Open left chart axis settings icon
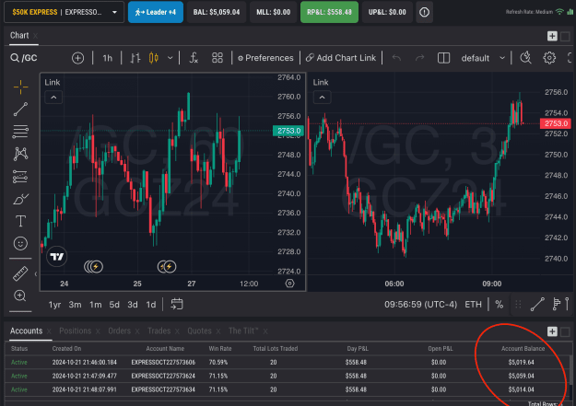Viewport: 576px width, 406px height. pos(289,284)
